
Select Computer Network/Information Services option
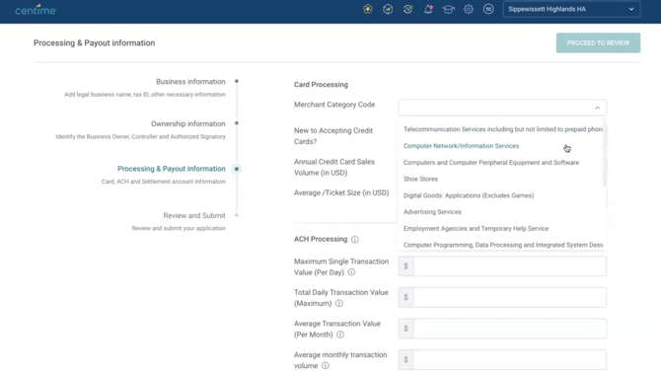(x=461, y=146)
